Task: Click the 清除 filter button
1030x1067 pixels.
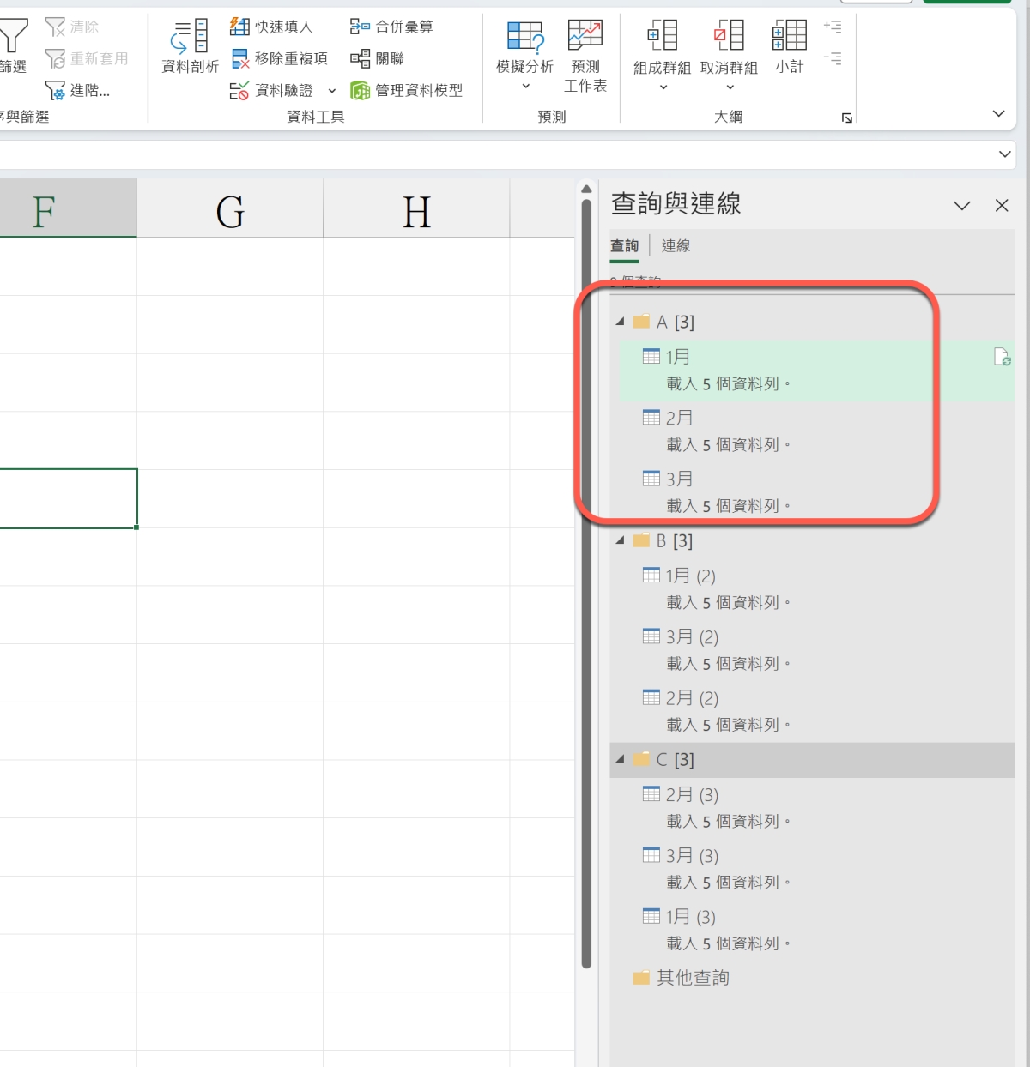Action: 72,27
